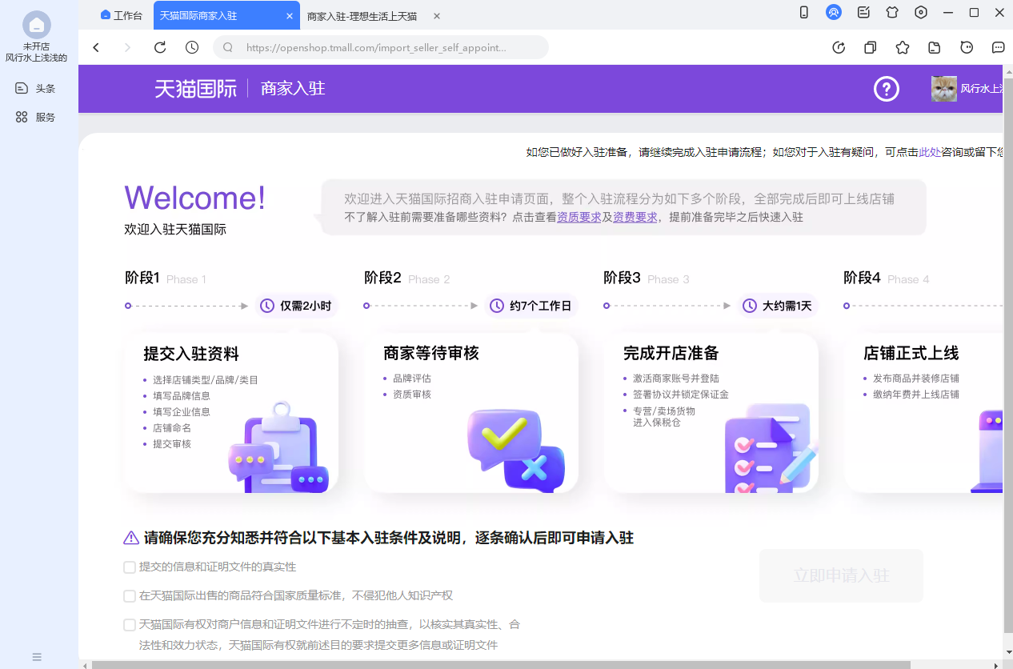Open the 资质要求 link
This screenshot has height=669, width=1013.
click(579, 216)
